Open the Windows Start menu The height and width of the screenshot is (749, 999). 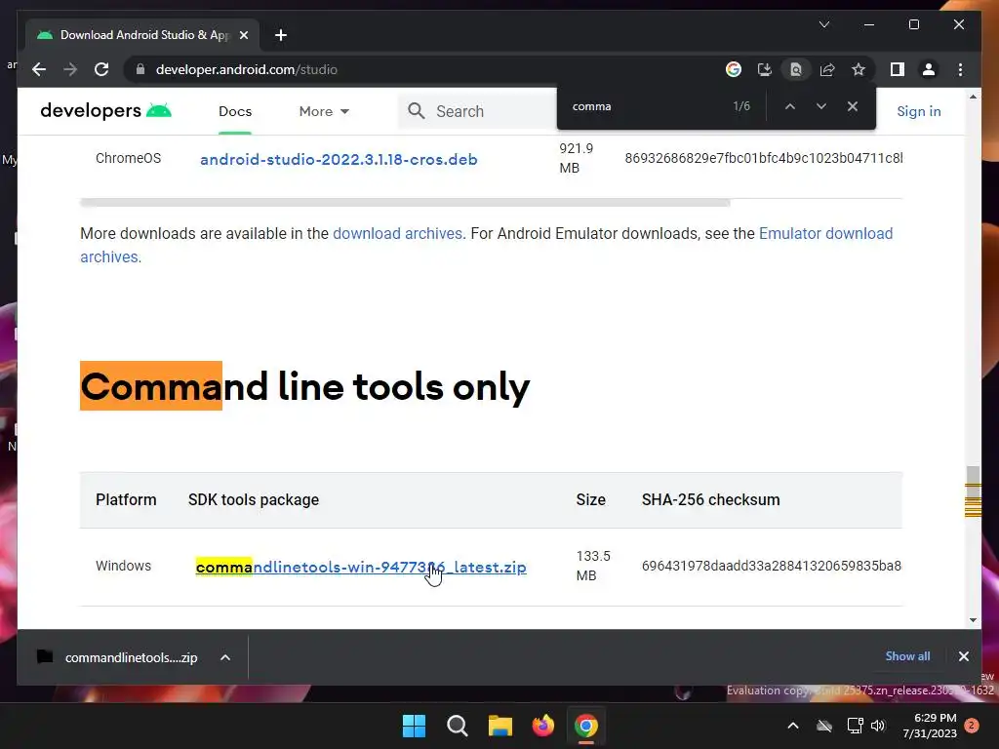coord(414,726)
